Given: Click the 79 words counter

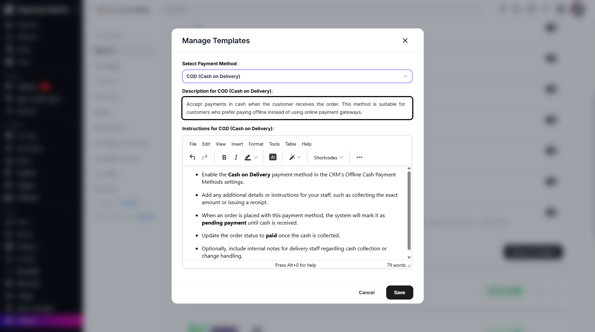Looking at the screenshot, I should pyautogui.click(x=396, y=265).
